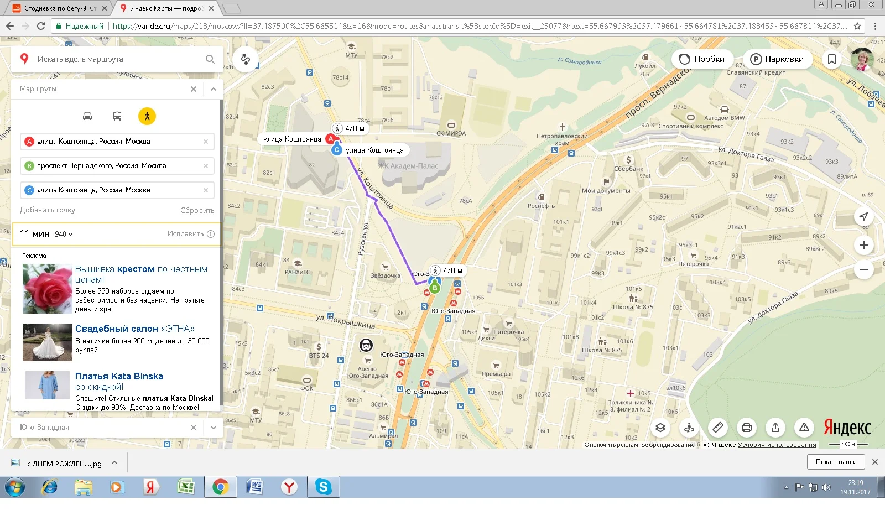Clear route point B проспект Вернадского

tap(206, 166)
